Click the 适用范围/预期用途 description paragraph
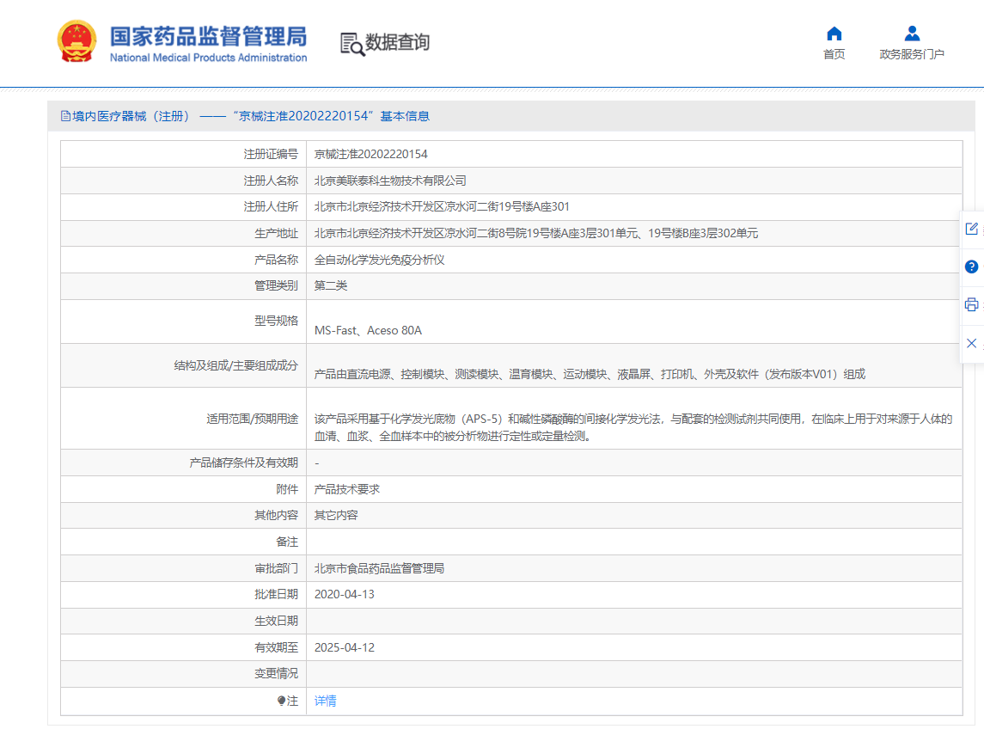Image resolution: width=984 pixels, height=729 pixels. 634,427
